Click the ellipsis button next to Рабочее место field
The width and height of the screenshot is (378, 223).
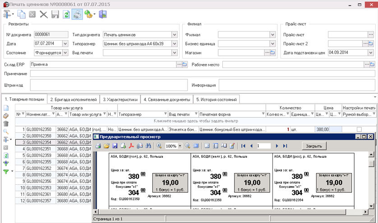(367, 64)
